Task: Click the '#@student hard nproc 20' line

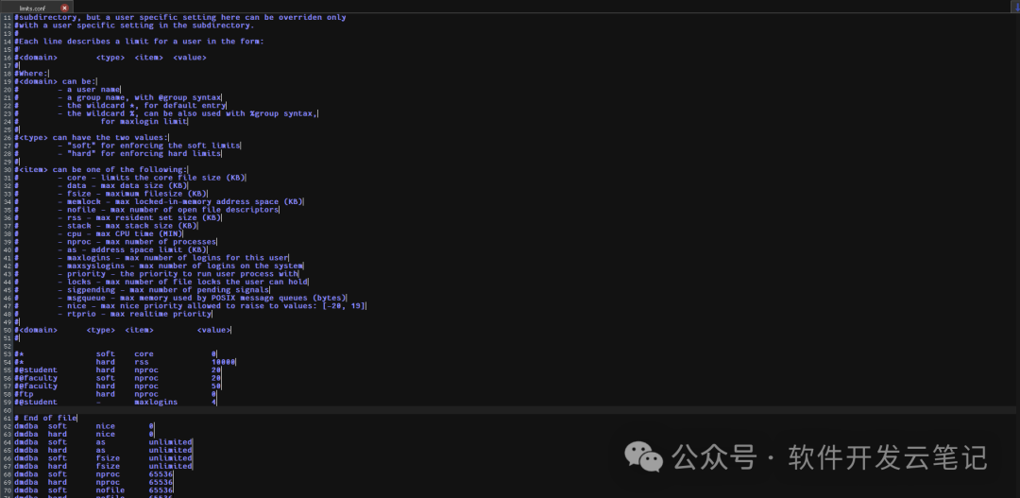Action: tap(118, 369)
